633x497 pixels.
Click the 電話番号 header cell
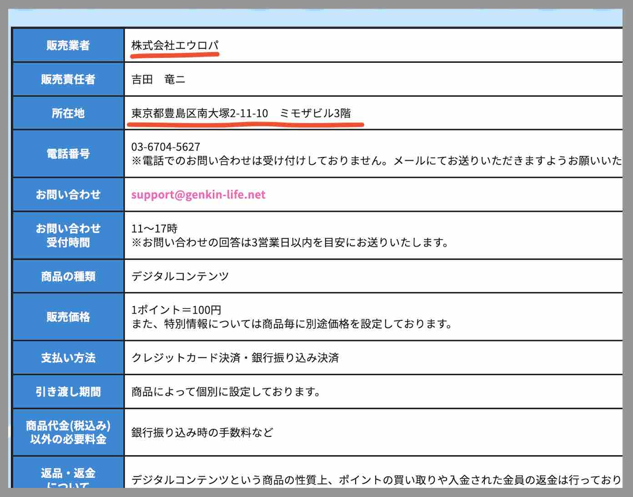coord(68,153)
